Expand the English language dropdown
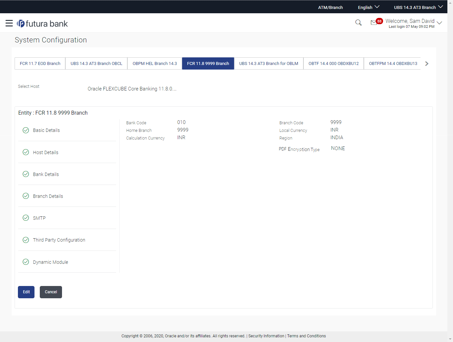Viewport: 453px width, 342px height. coord(368,7)
